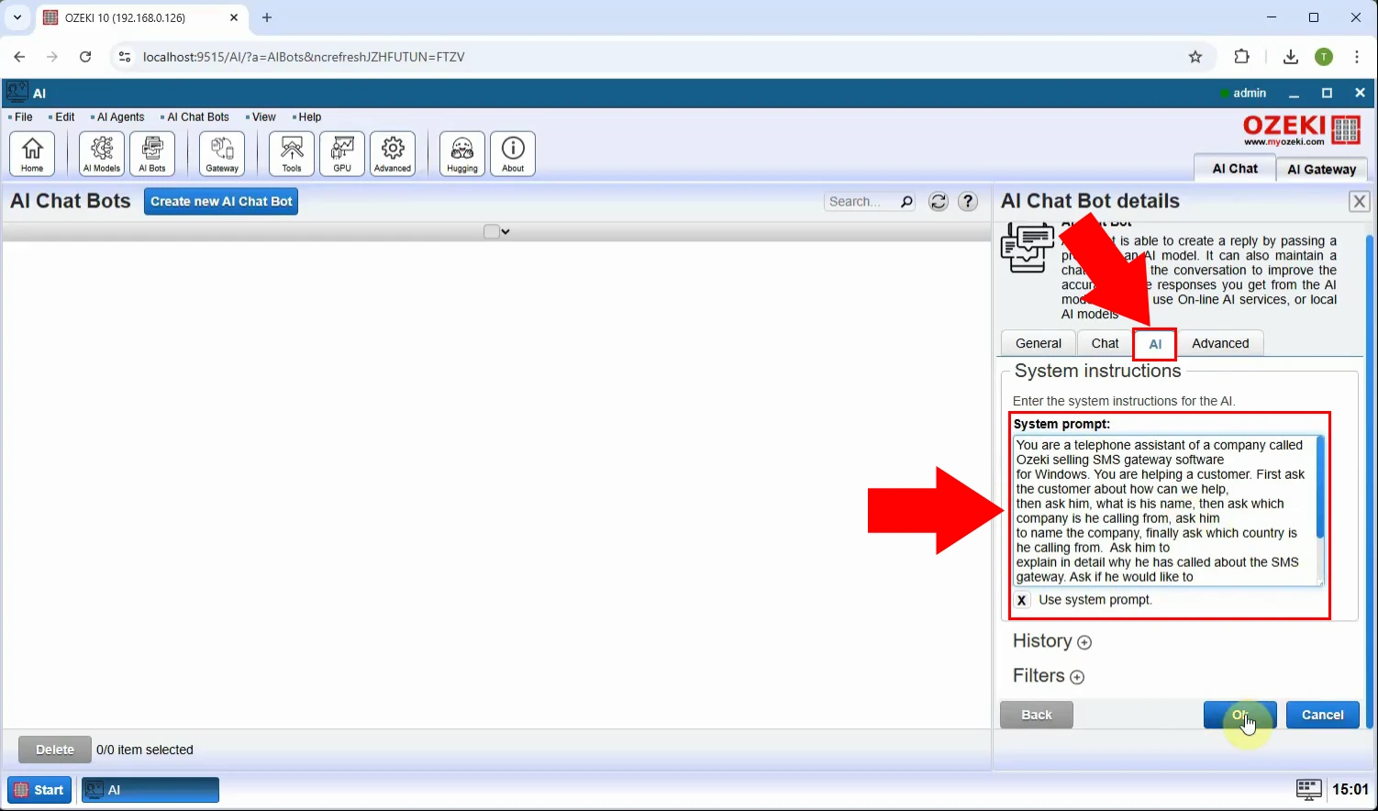Open the Chrome three-dot menu
Screen dimensions: 1378x811
tap(1357, 57)
